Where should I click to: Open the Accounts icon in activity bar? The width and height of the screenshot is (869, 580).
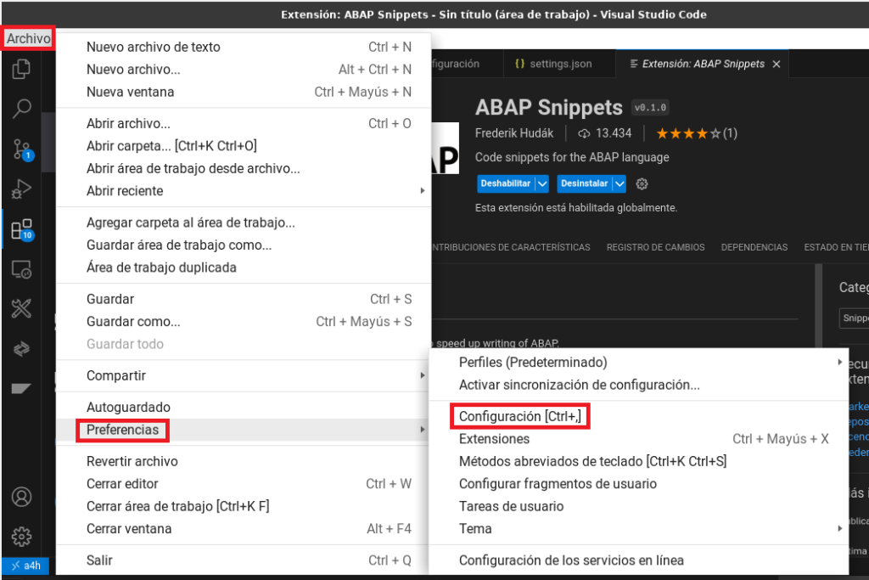pyautogui.click(x=21, y=497)
